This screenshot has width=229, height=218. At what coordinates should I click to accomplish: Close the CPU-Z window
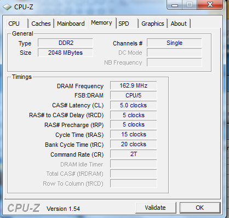(210, 5)
